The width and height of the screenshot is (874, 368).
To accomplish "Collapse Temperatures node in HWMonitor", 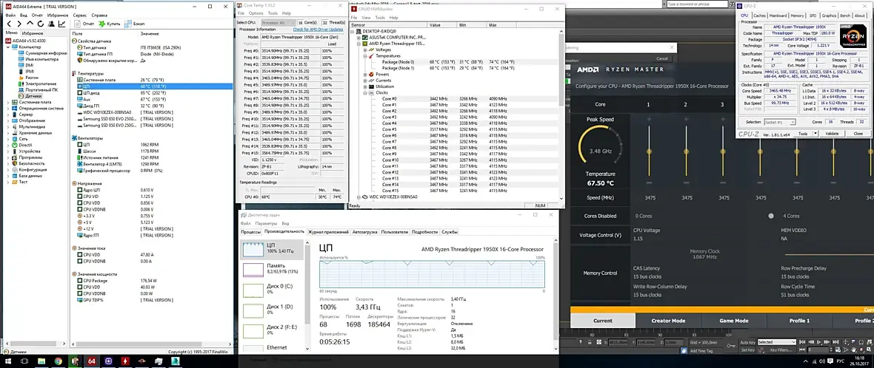I will pyautogui.click(x=366, y=56).
